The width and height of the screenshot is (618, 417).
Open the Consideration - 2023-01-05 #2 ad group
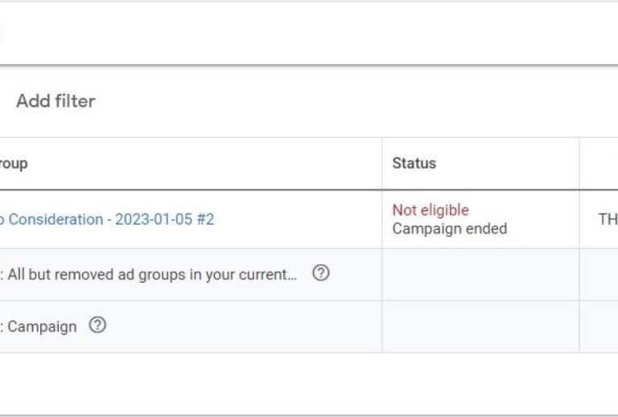(x=111, y=219)
